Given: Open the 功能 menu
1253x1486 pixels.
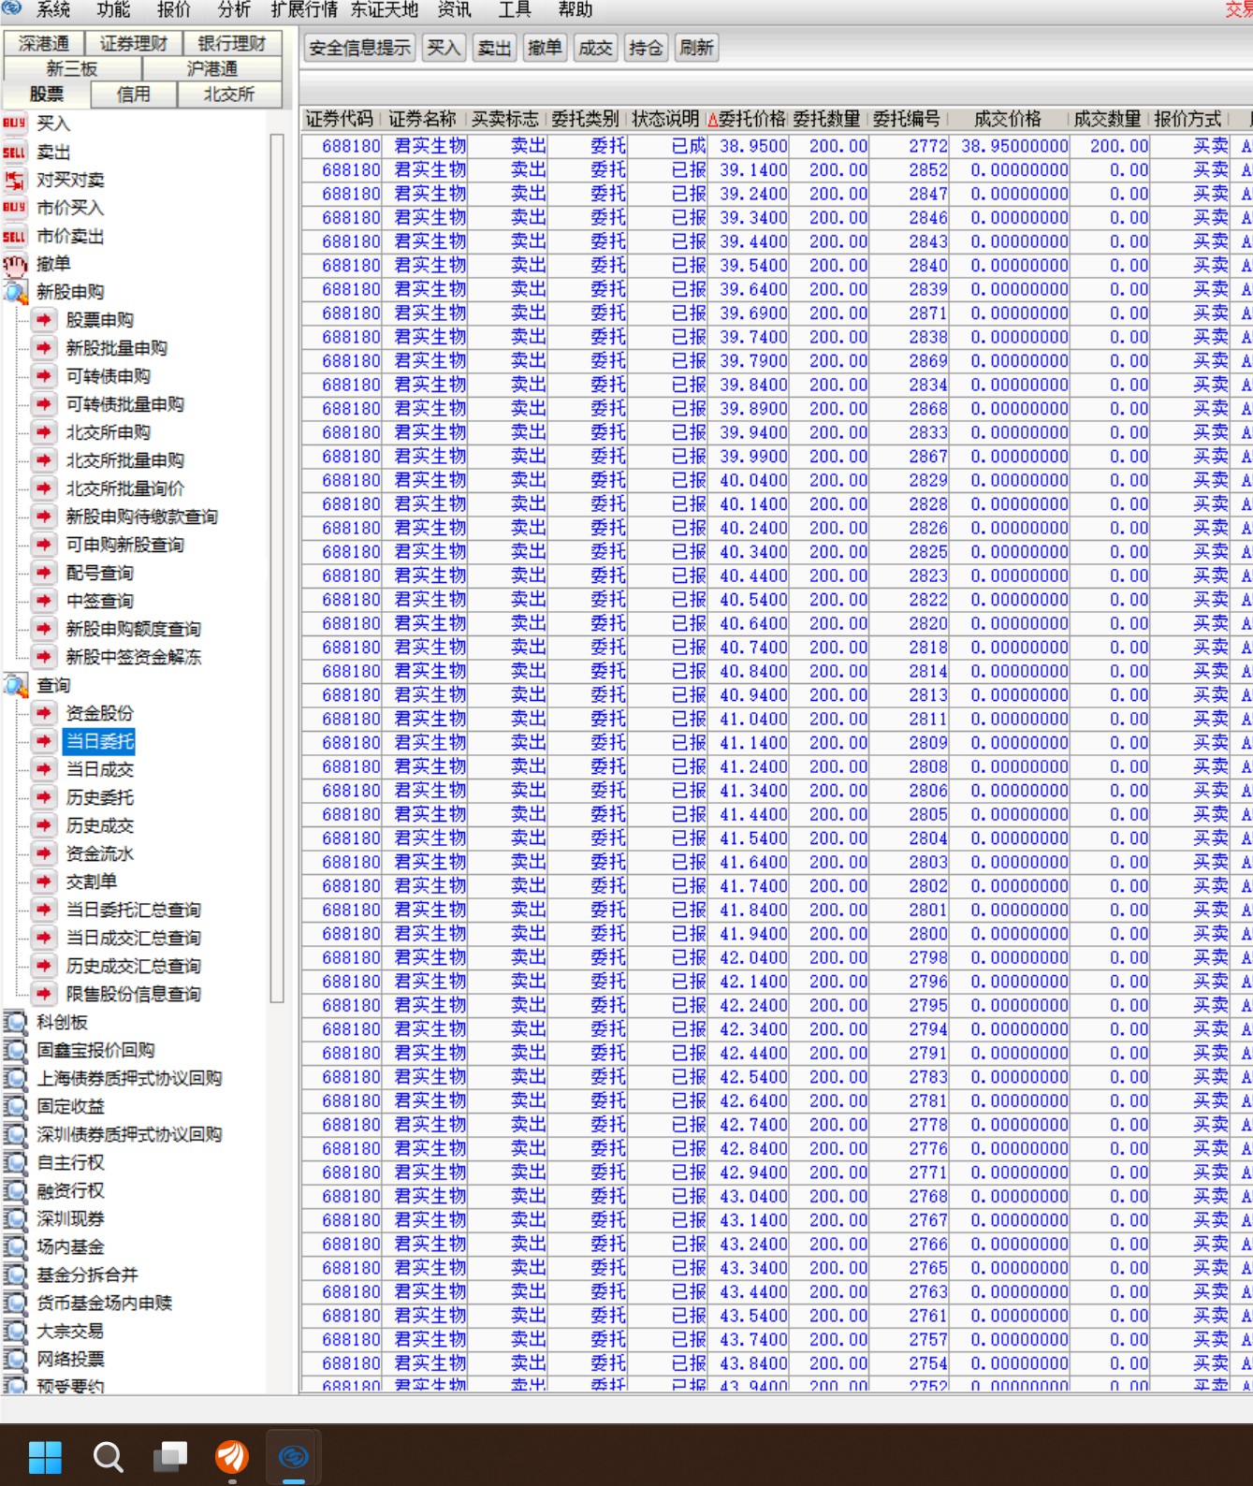Looking at the screenshot, I should [113, 10].
